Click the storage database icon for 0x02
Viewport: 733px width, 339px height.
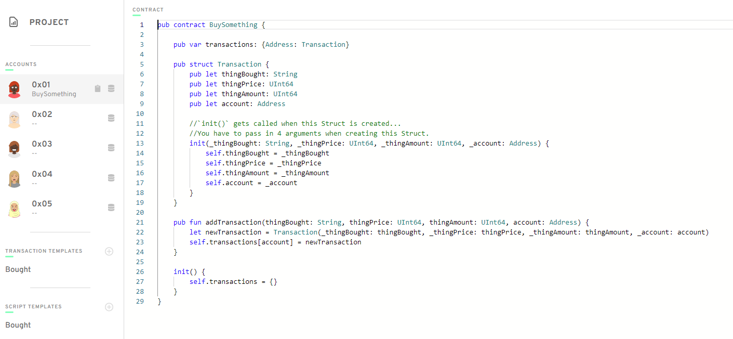(x=111, y=119)
